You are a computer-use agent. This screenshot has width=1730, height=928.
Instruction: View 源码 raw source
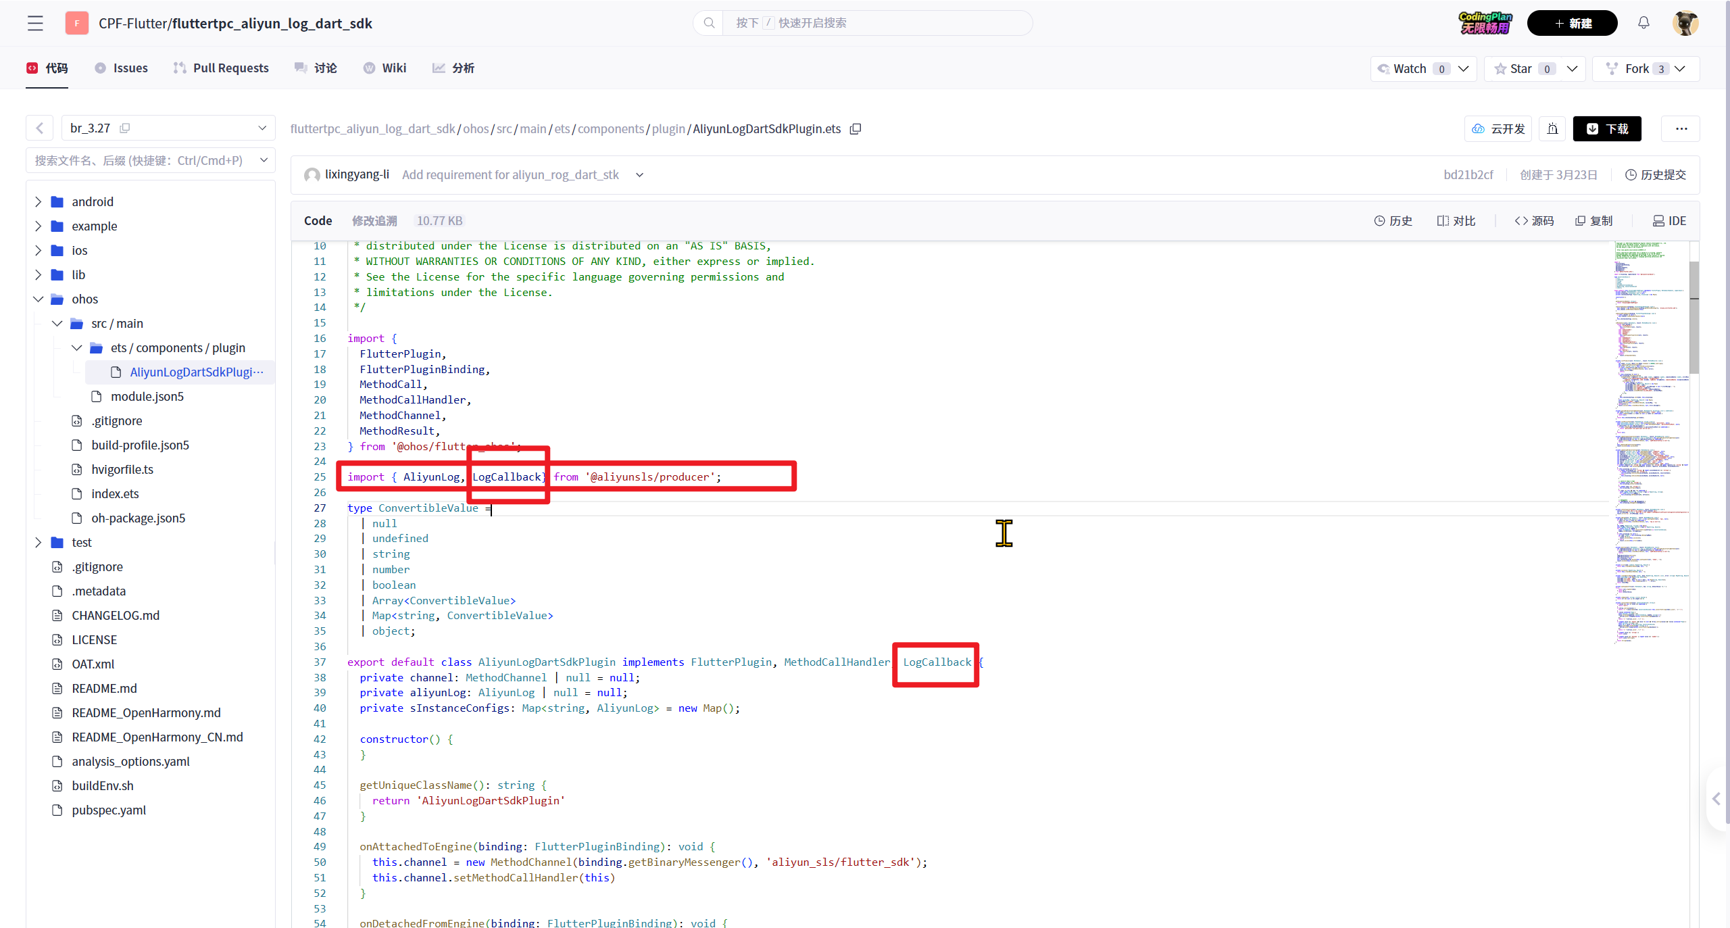pos(1535,221)
